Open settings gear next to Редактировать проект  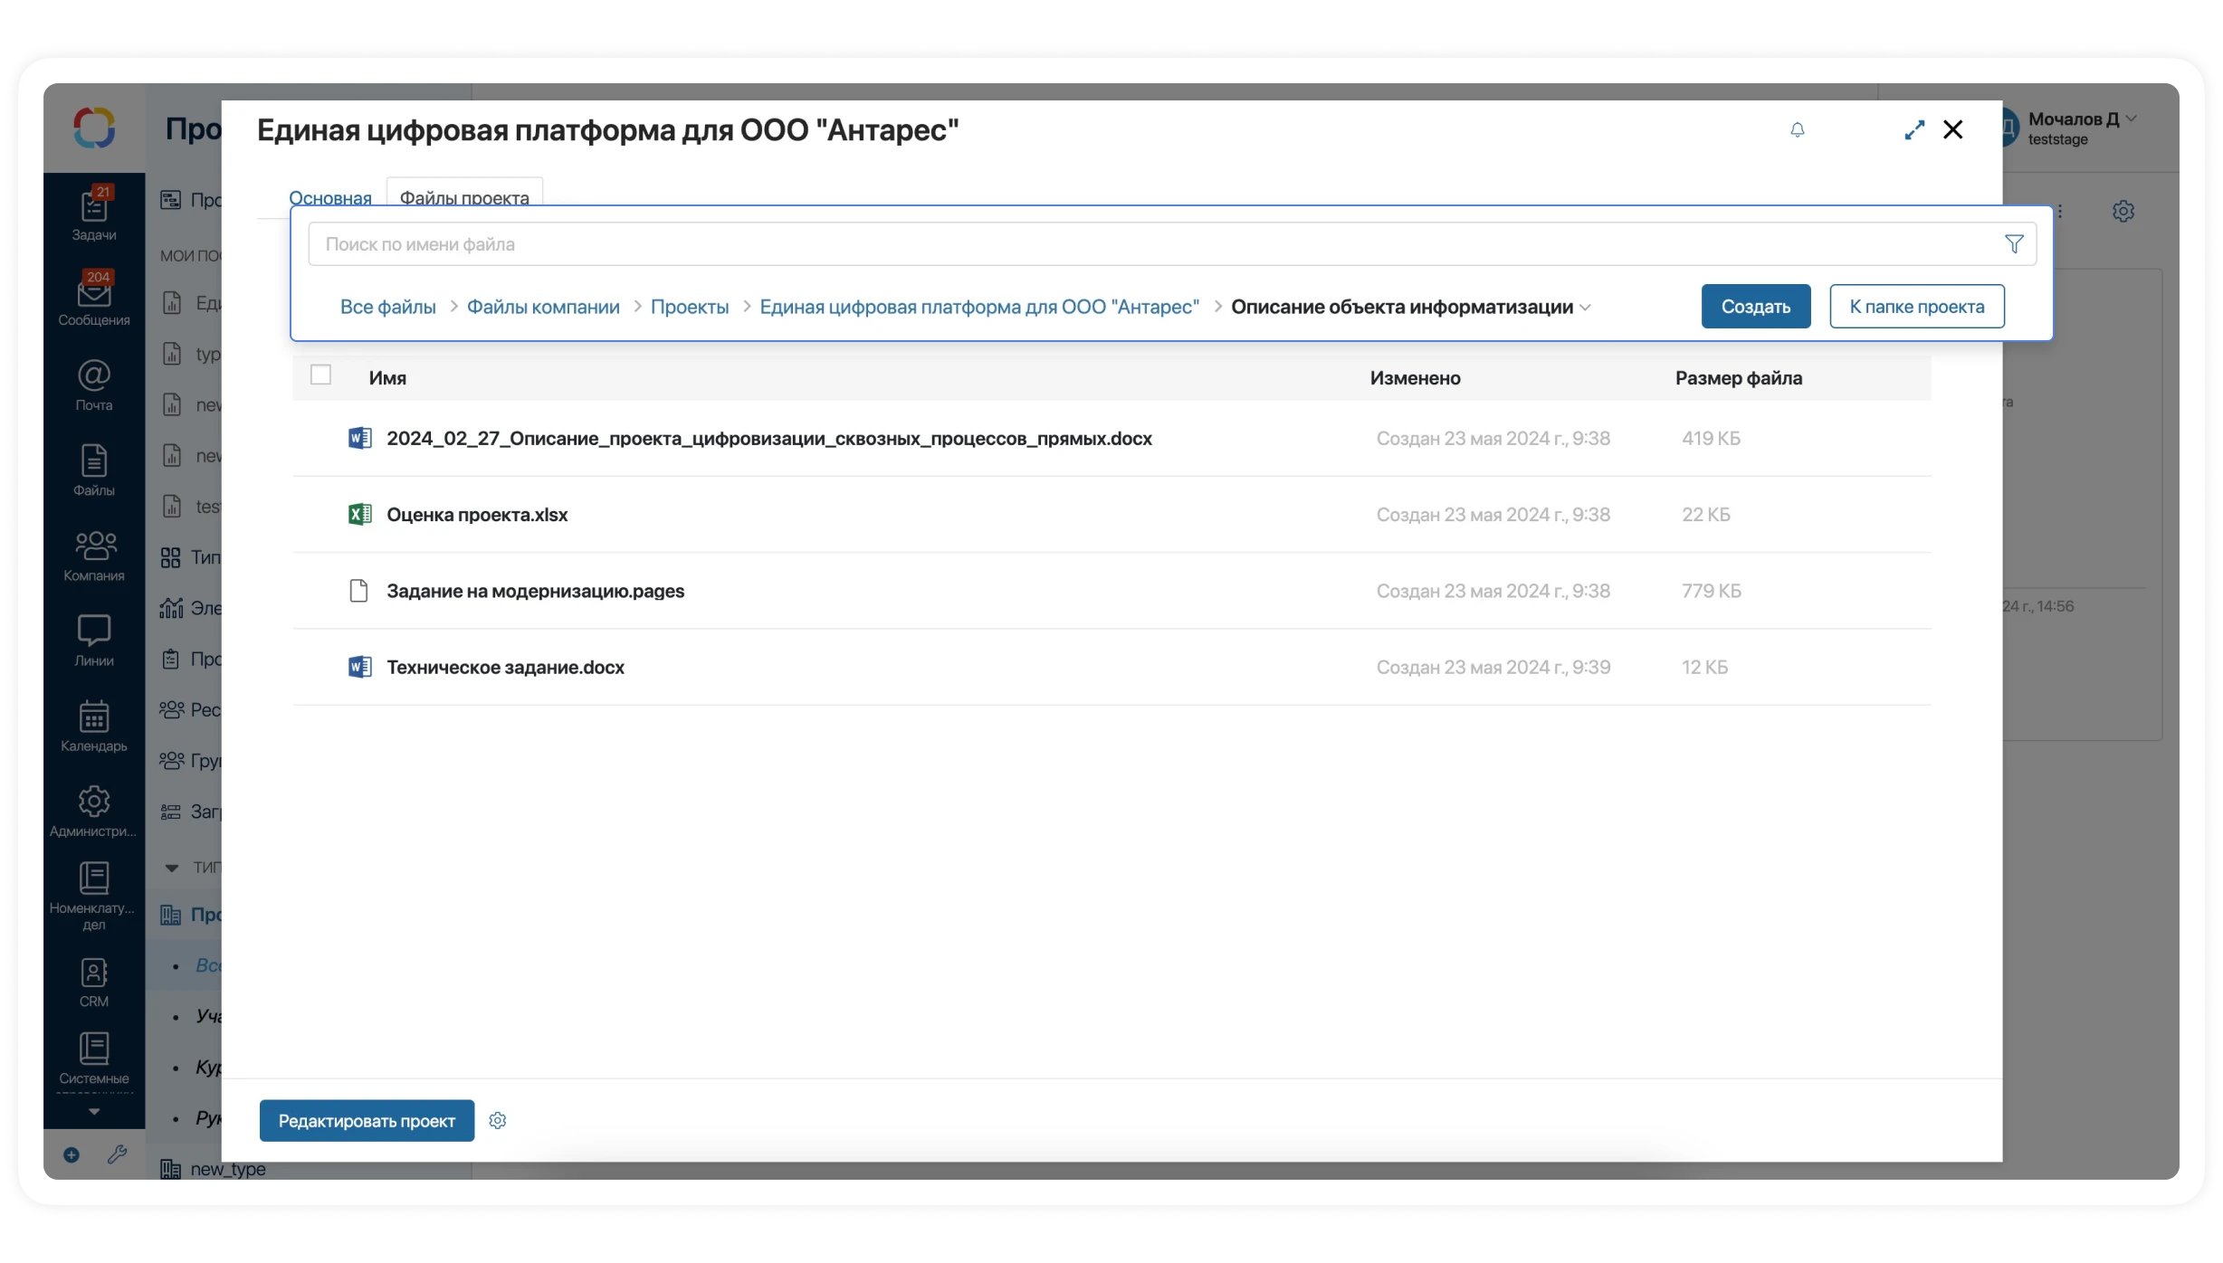pyautogui.click(x=497, y=1120)
